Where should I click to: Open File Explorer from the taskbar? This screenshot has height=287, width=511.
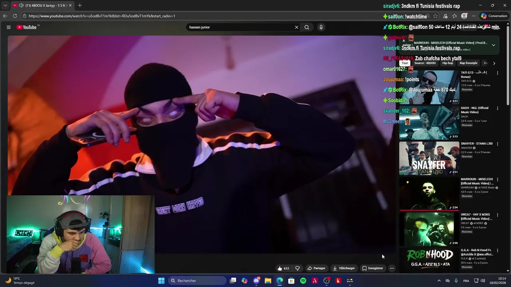pyautogui.click(x=268, y=281)
